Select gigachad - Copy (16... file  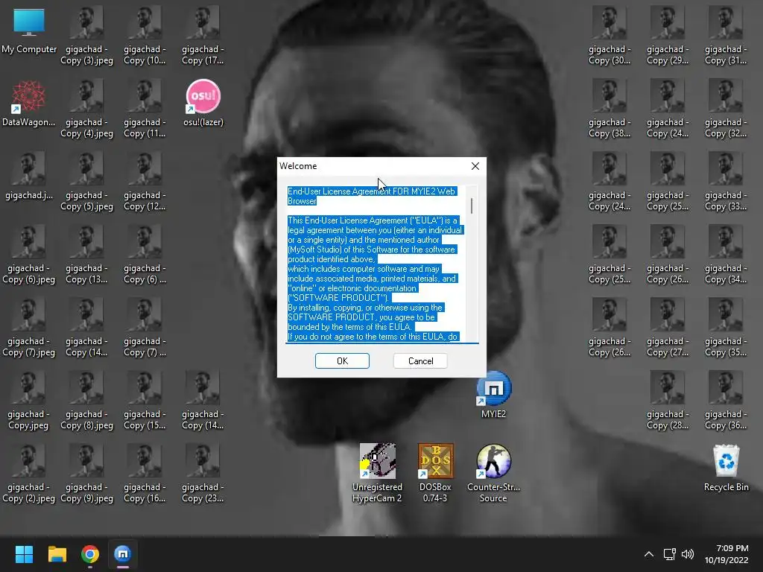tap(145, 474)
